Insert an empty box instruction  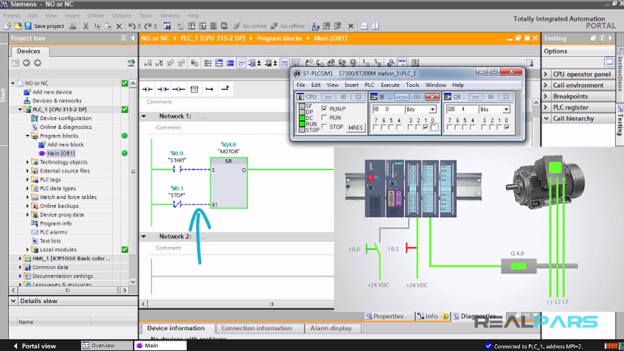point(194,89)
